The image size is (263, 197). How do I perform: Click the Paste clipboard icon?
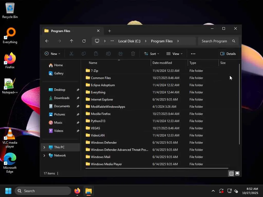(x=96, y=54)
